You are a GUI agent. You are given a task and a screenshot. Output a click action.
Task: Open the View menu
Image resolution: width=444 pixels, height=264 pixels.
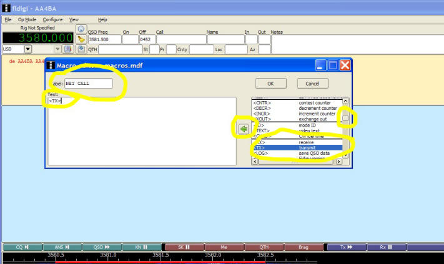[74, 19]
